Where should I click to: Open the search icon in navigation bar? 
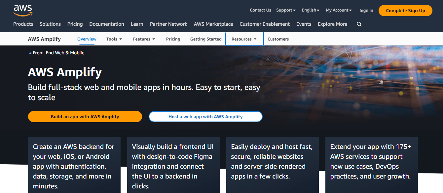click(359, 24)
